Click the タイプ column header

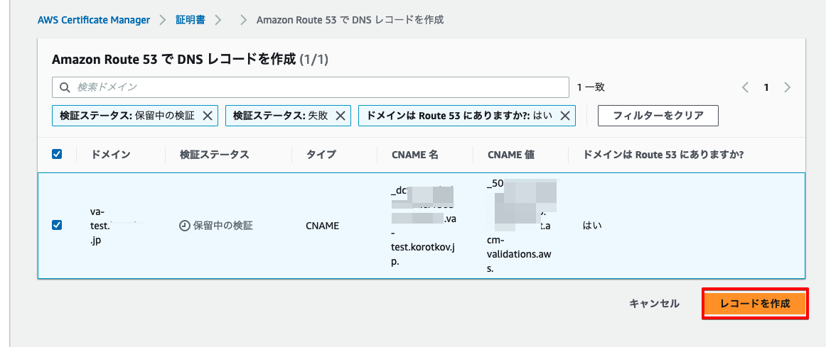coord(321,155)
